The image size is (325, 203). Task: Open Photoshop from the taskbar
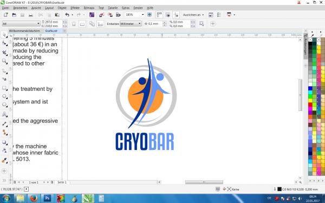(47, 199)
